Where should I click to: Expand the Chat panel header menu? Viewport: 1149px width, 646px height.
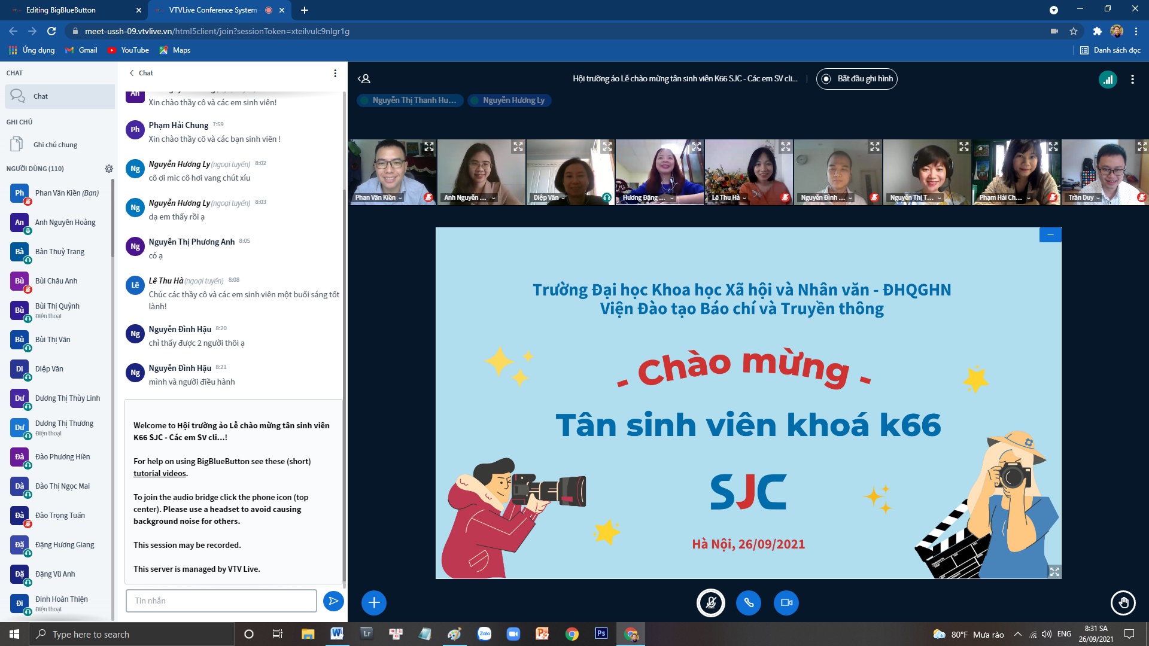(x=335, y=72)
